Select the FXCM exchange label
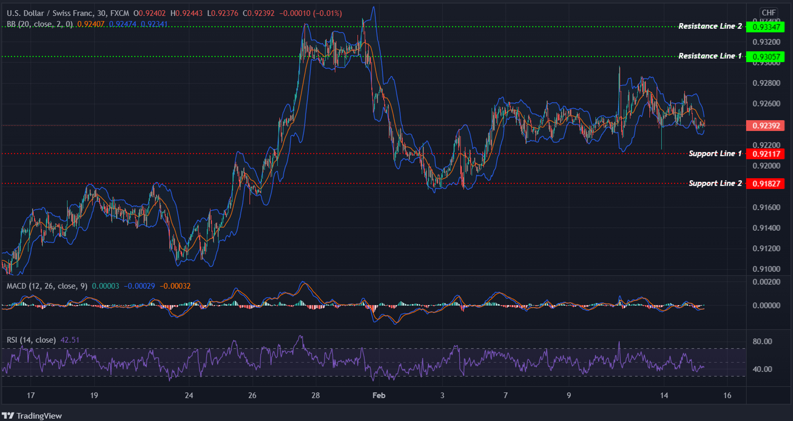 pos(120,13)
